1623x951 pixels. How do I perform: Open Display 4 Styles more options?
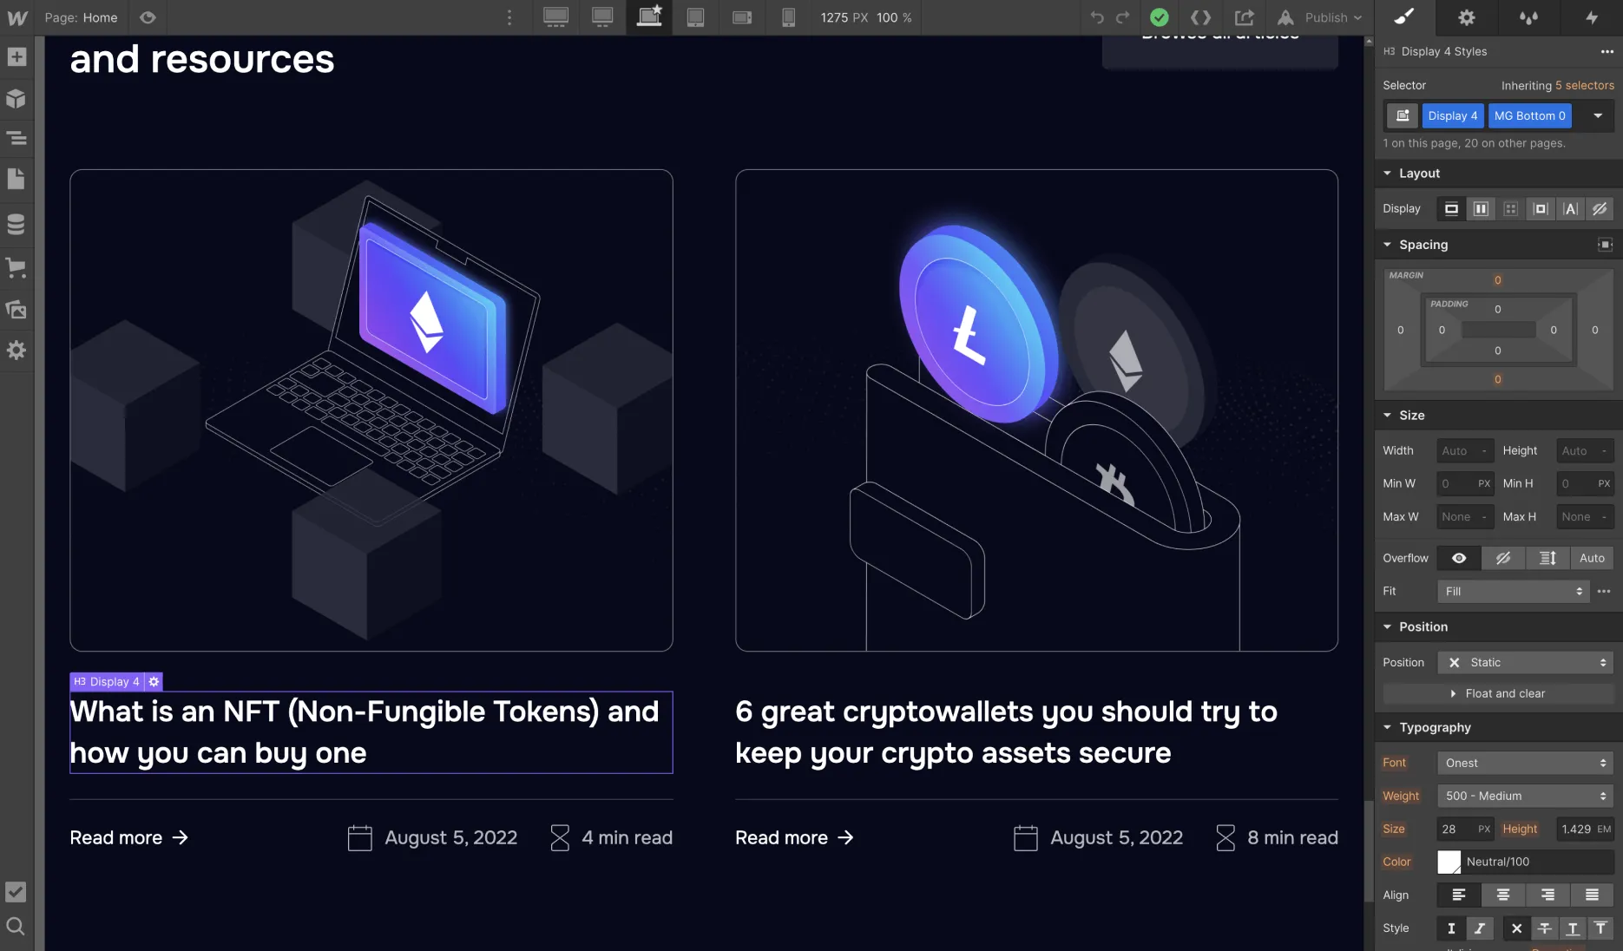tap(1607, 51)
